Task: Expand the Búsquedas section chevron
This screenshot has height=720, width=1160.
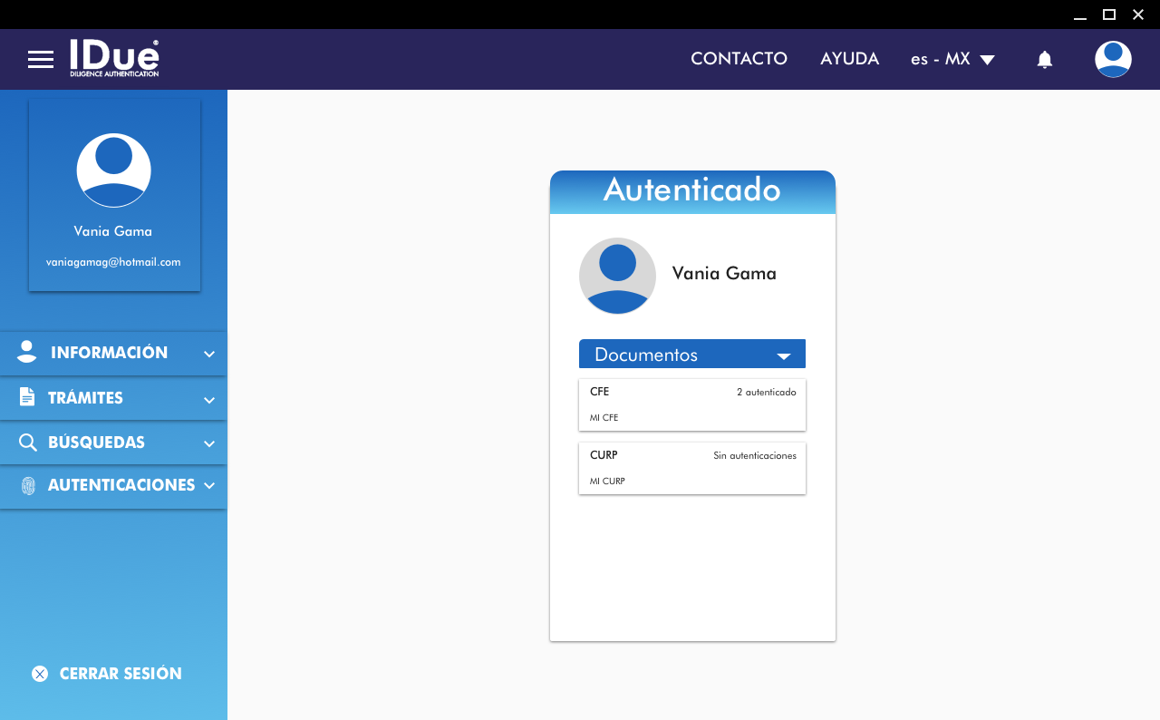Action: pyautogui.click(x=209, y=444)
